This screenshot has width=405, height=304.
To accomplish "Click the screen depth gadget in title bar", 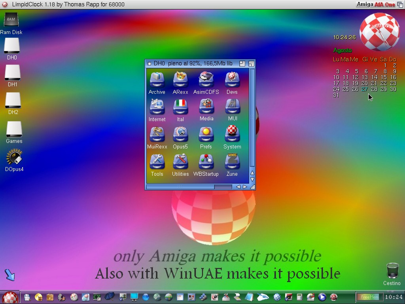I will click(400, 4).
